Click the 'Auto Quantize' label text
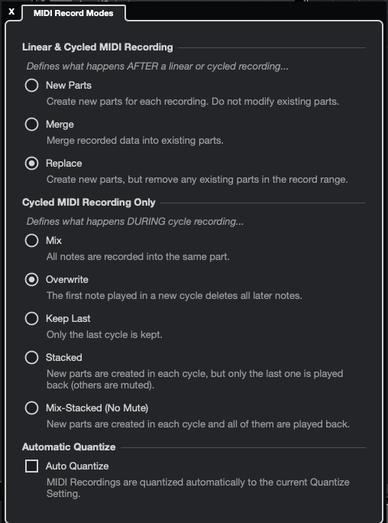388x523 pixels. pos(77,466)
